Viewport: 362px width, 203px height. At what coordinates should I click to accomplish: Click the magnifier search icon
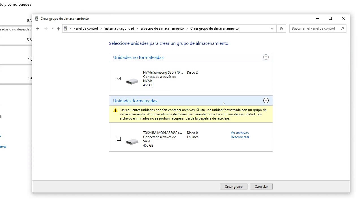coord(342,28)
